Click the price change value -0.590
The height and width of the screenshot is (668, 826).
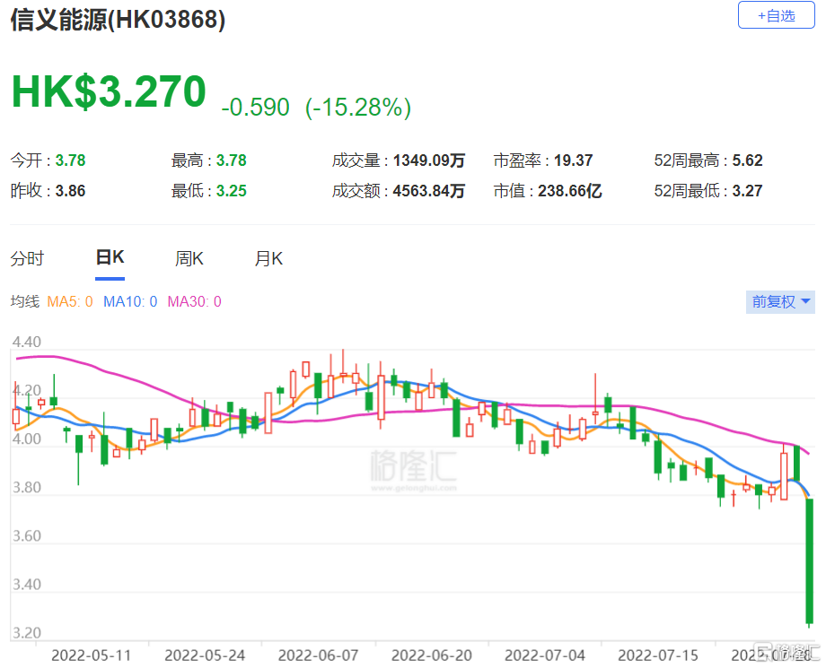(256, 108)
